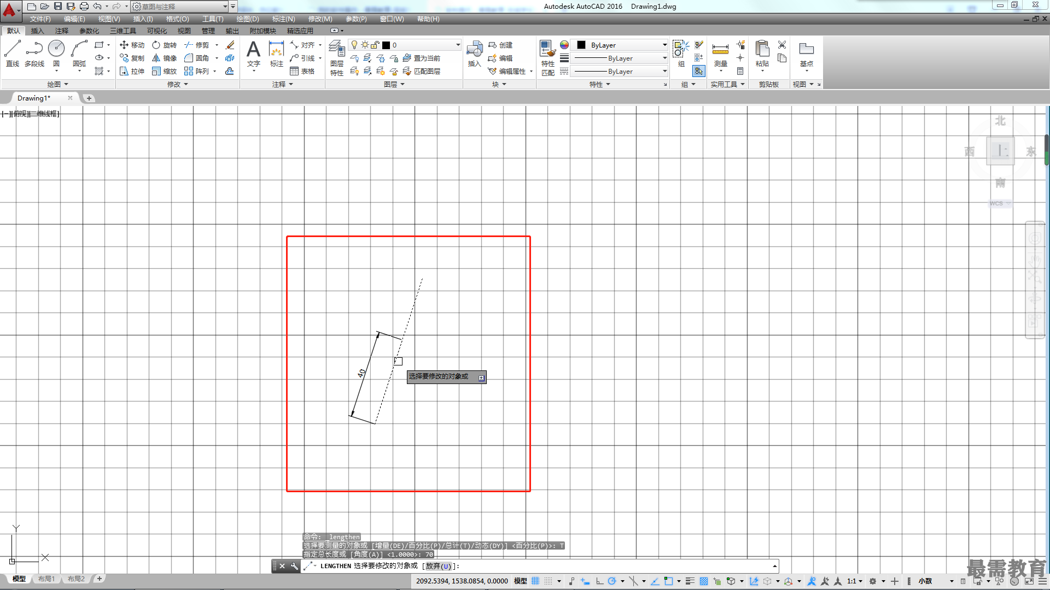The image size is (1050, 590).
Task: Toggle transparency display in status bar
Action: (x=704, y=581)
